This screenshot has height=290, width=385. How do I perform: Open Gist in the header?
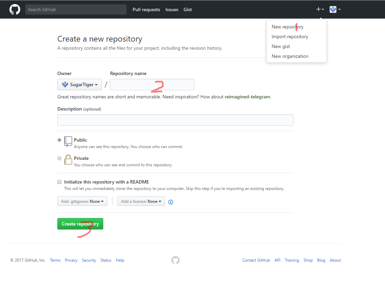(188, 9)
